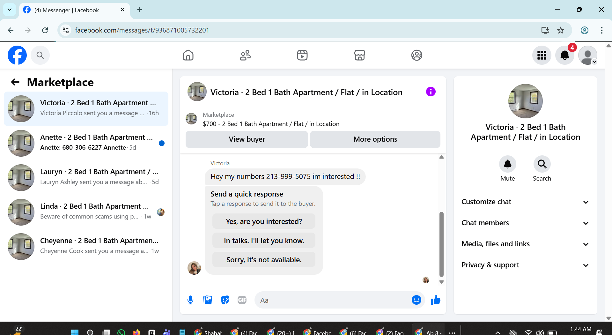Send a thumbs-up like
The image size is (612, 335).
tap(435, 300)
